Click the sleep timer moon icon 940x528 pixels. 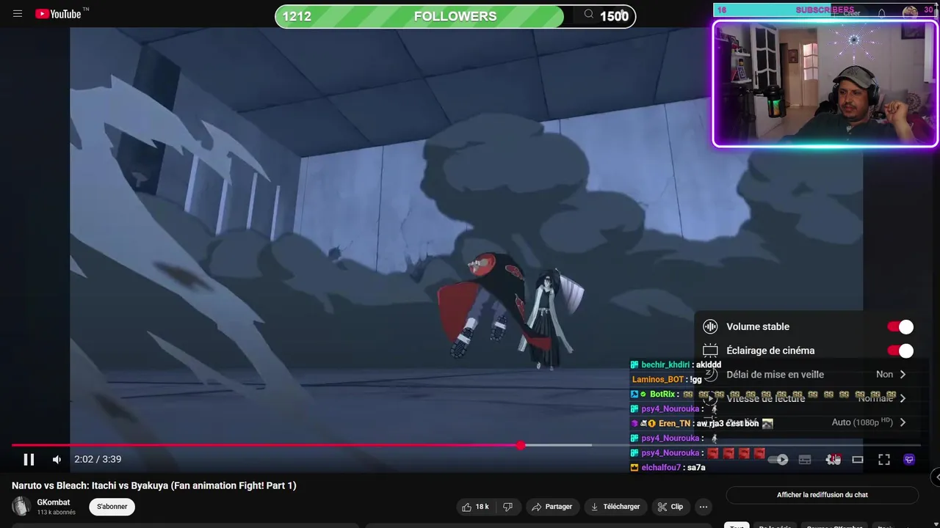[x=710, y=375]
